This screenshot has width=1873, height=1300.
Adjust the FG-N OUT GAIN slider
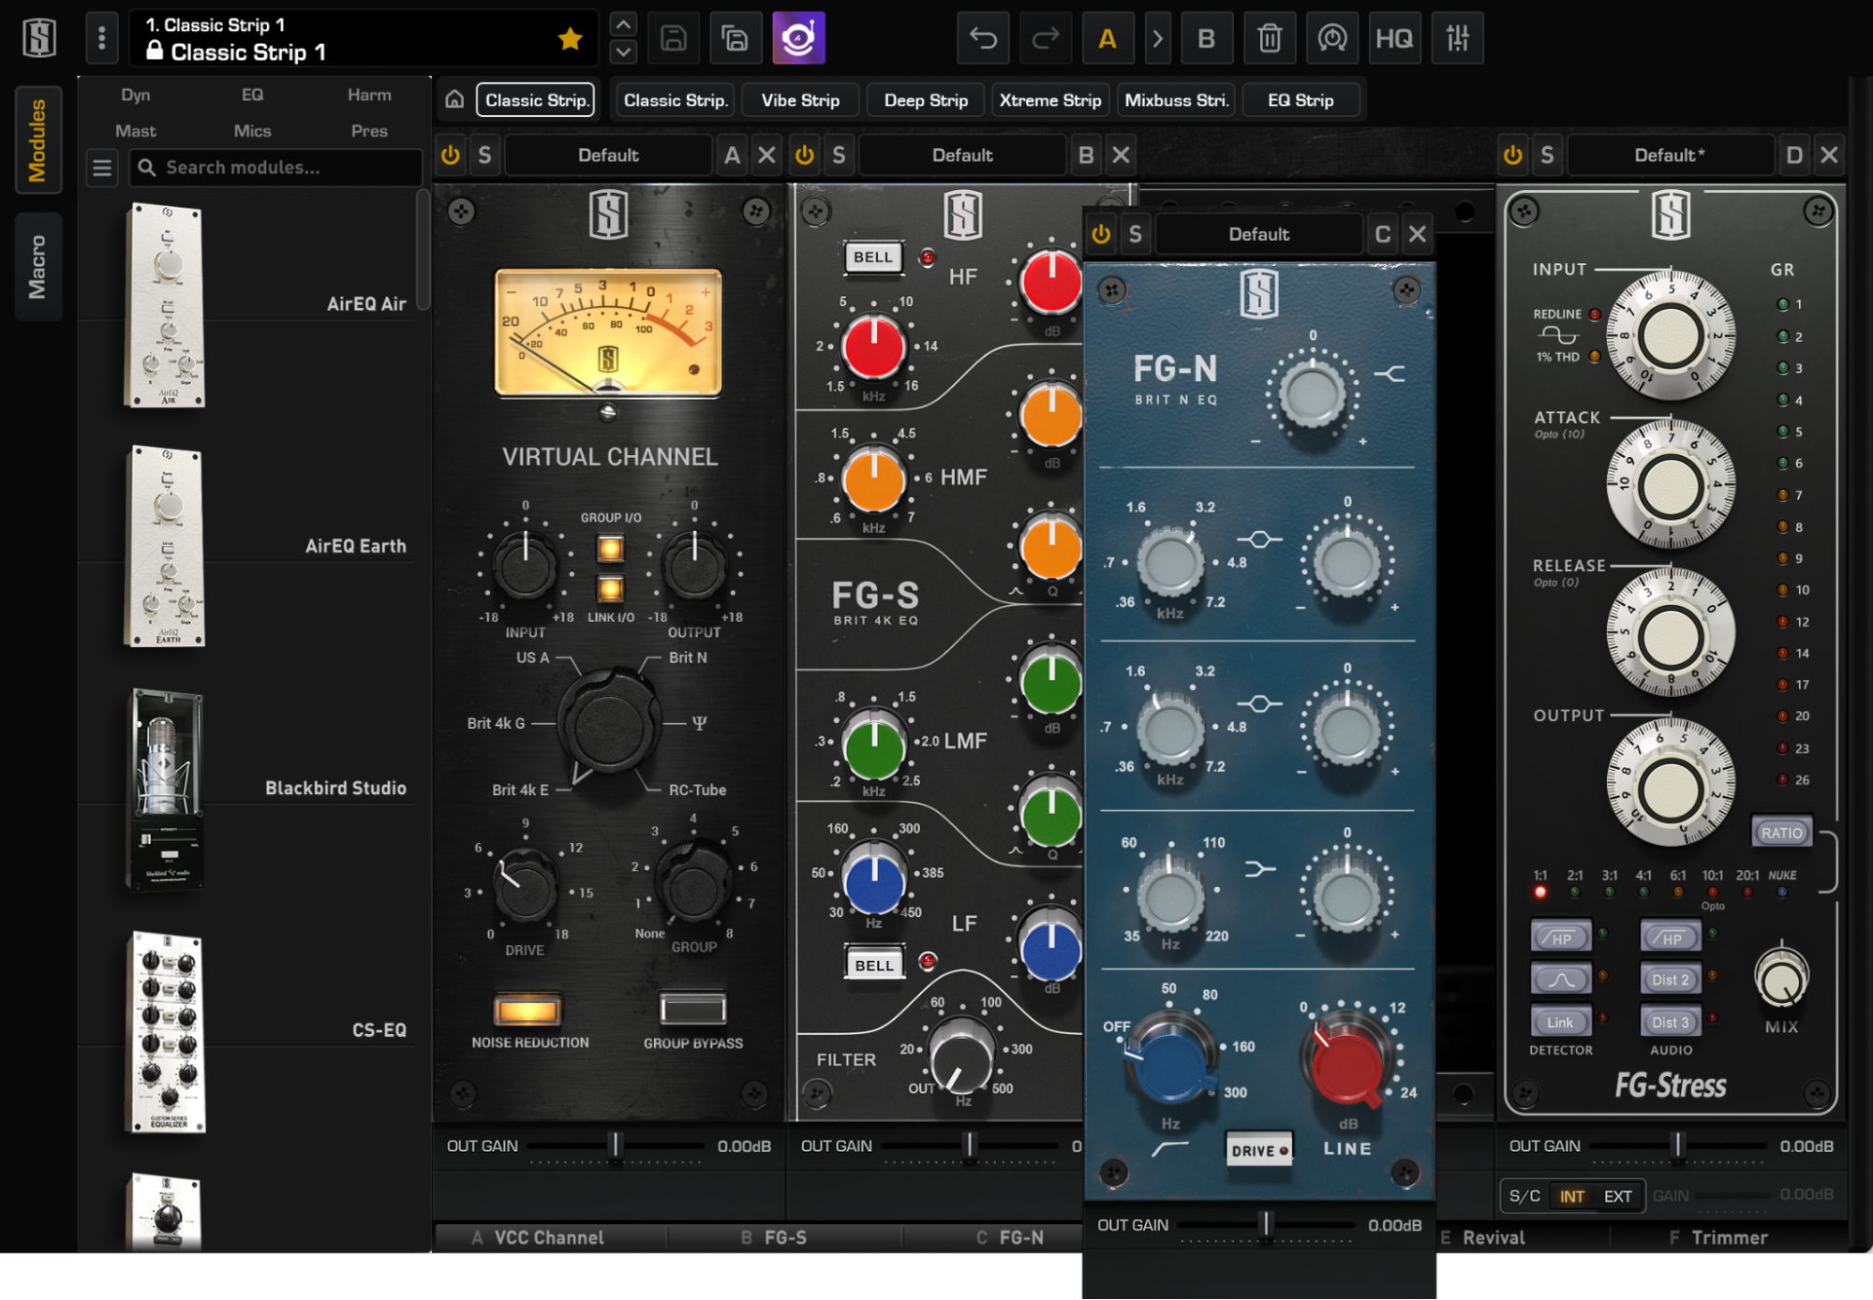click(x=1266, y=1224)
